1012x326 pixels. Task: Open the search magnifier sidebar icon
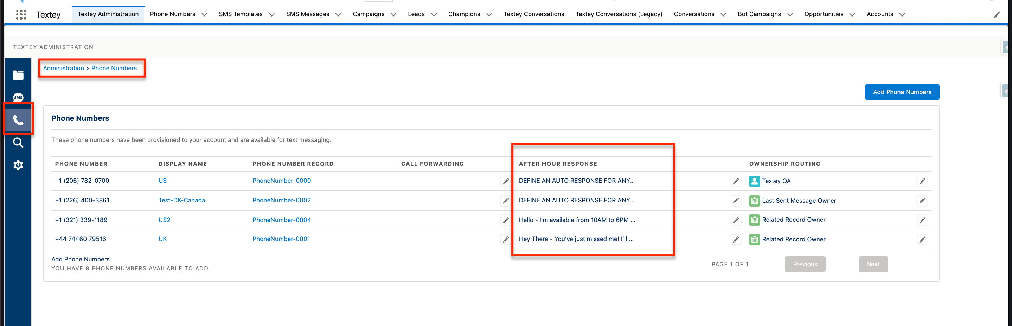tap(18, 142)
